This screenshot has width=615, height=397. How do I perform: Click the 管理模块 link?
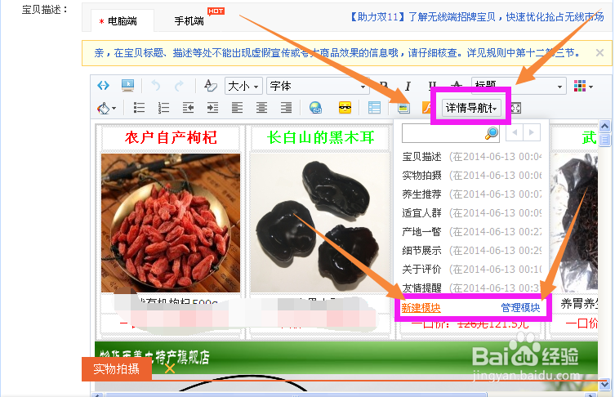[520, 308]
